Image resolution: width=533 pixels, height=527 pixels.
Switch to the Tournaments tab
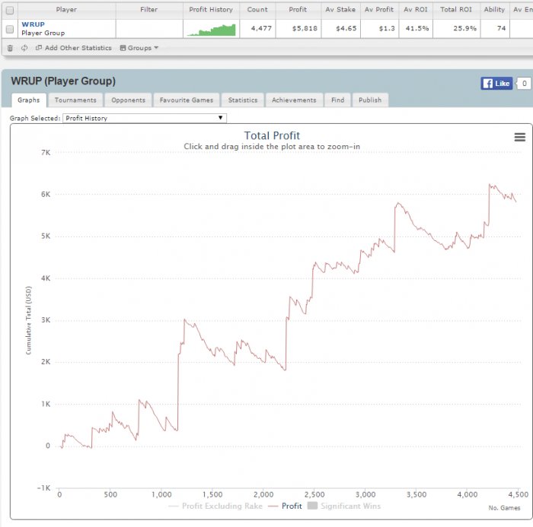coord(75,100)
